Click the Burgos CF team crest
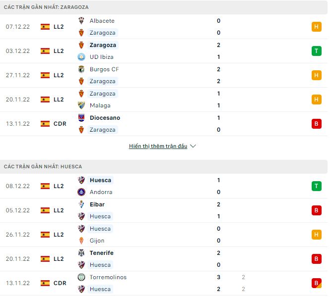Viewport: 332px width, 297px height. (x=81, y=69)
